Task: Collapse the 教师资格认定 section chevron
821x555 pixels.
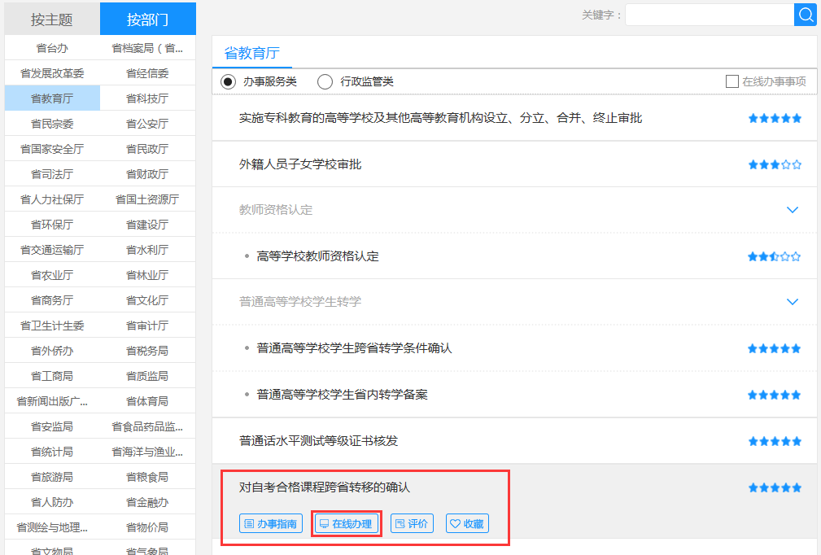Action: click(x=793, y=210)
